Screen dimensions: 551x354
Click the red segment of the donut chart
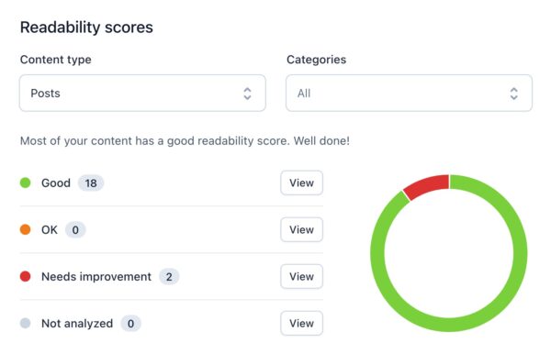(x=428, y=185)
